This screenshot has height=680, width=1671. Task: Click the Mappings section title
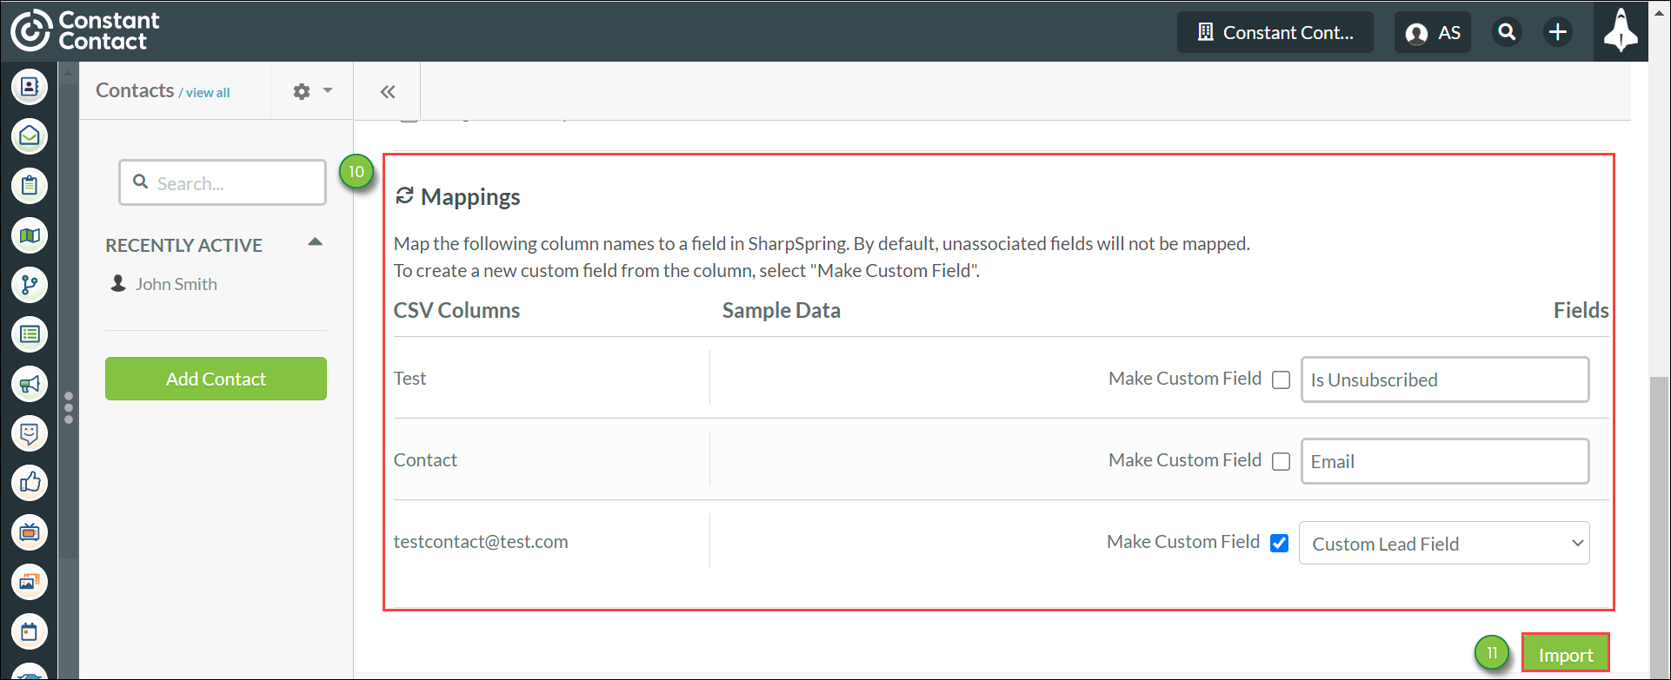(x=470, y=197)
